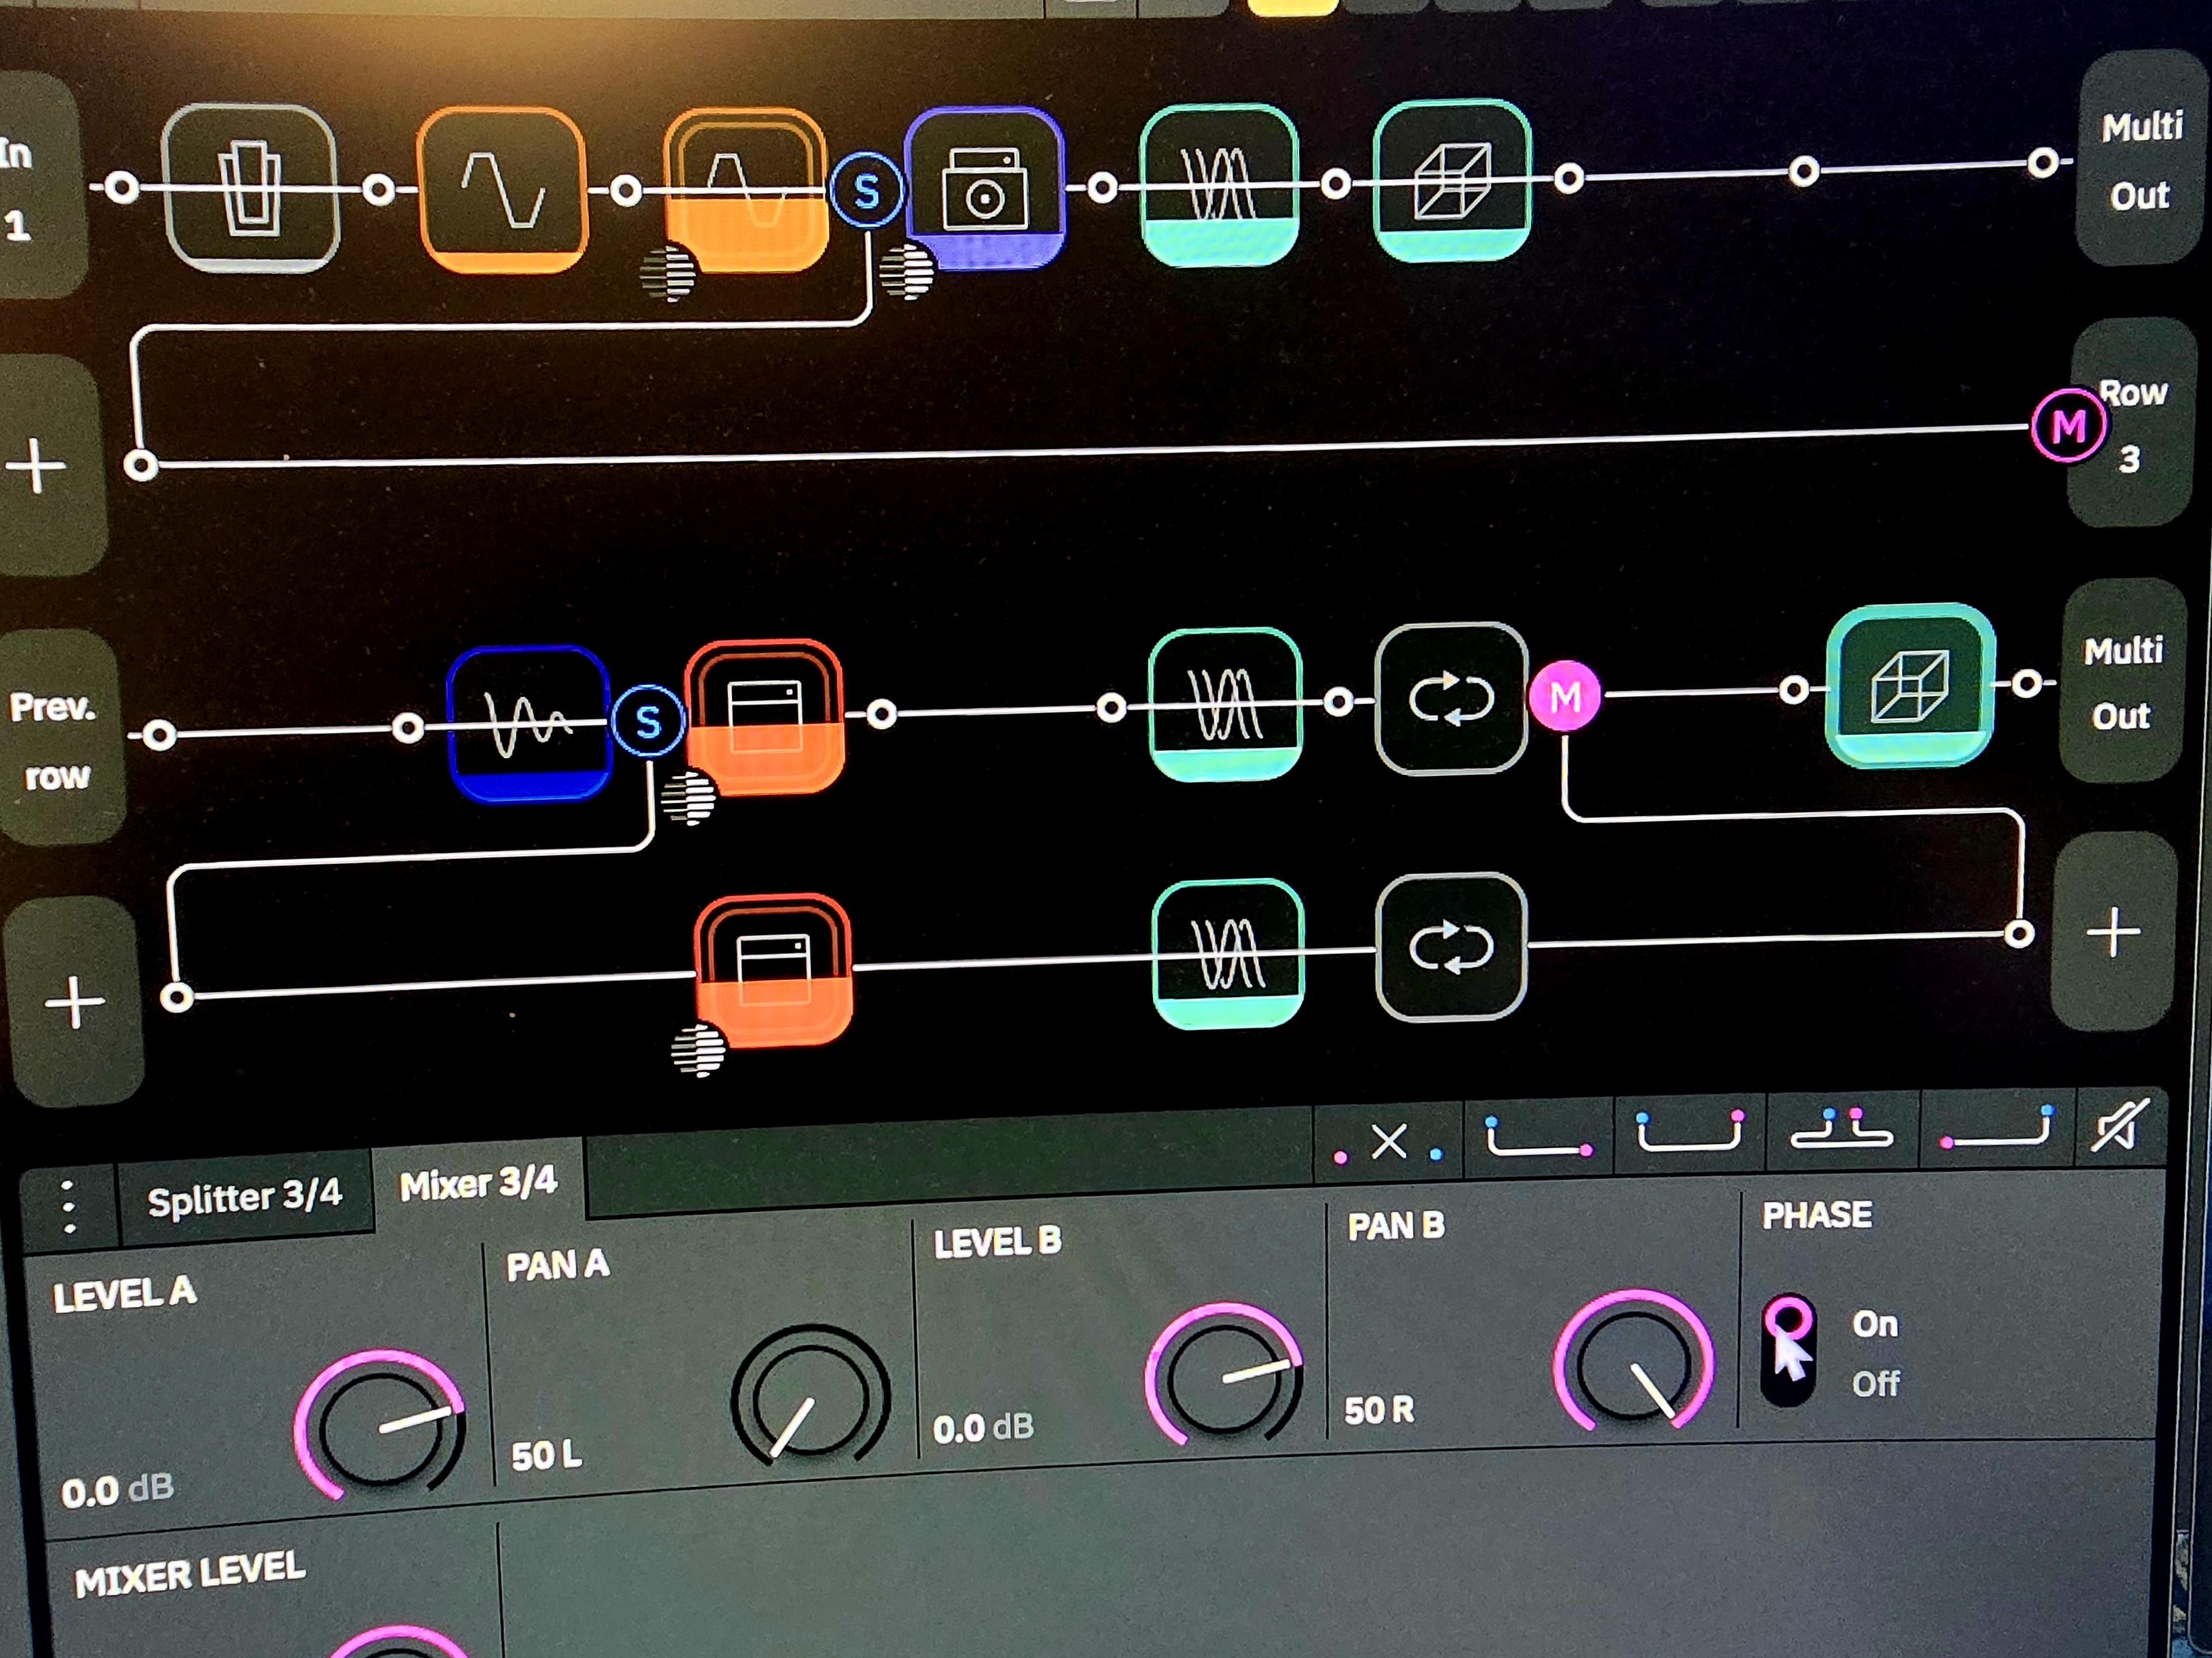Switch to the Splitter 3/4 tab
Viewport: 2212px width, 1658px height.
(245, 1196)
